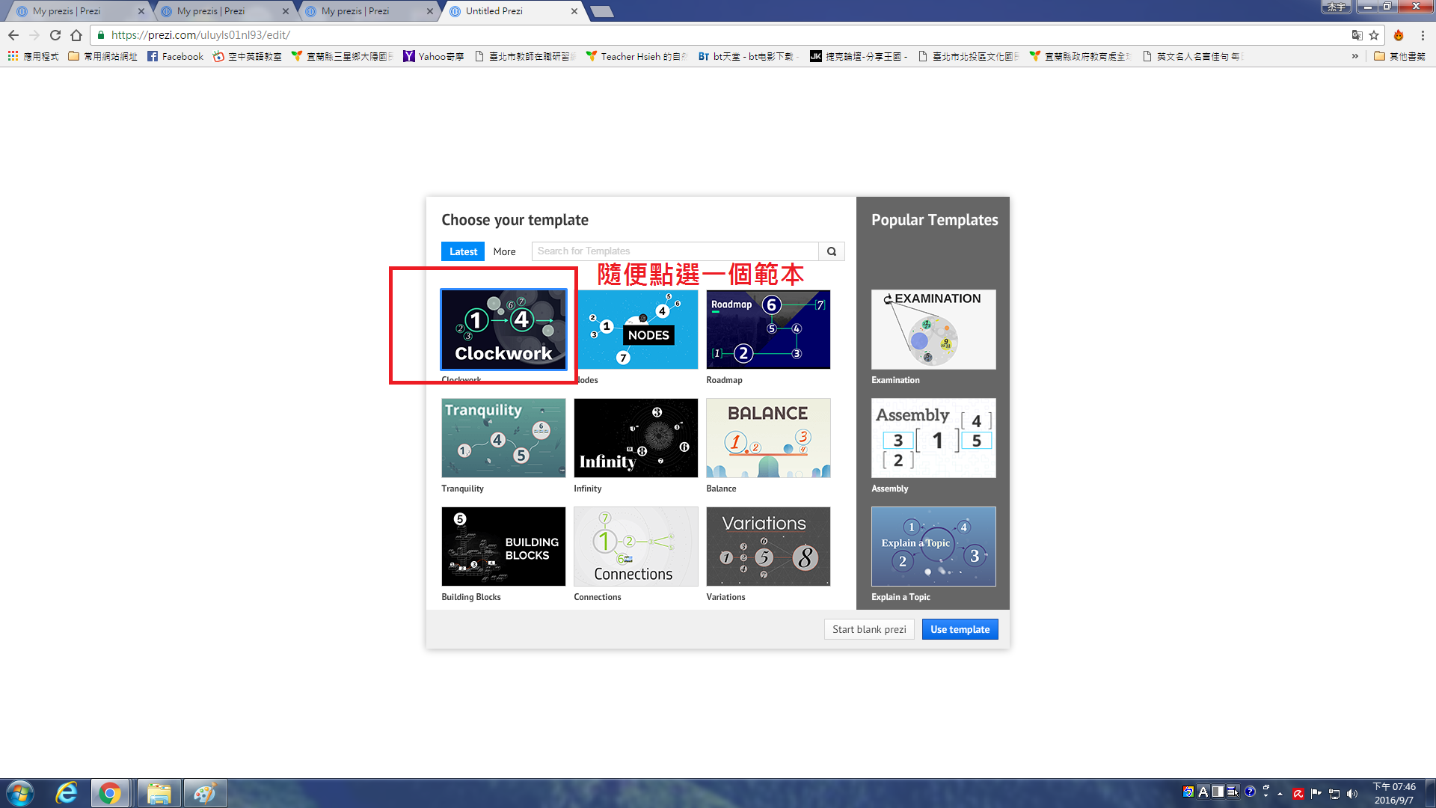Switch to the More templates tab

pyautogui.click(x=504, y=251)
